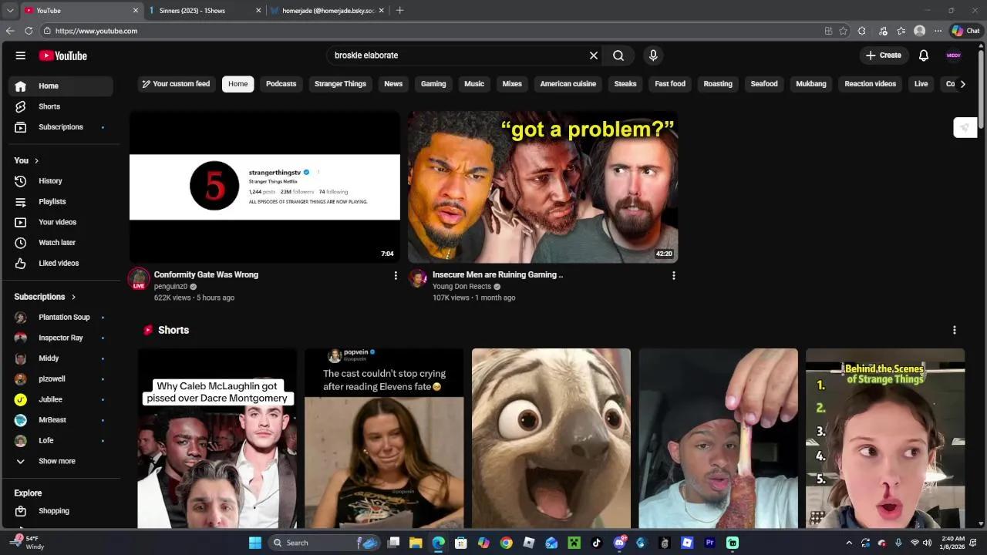Open options for Conformity Gate Was Wrong
This screenshot has height=555, width=987.
click(x=396, y=276)
